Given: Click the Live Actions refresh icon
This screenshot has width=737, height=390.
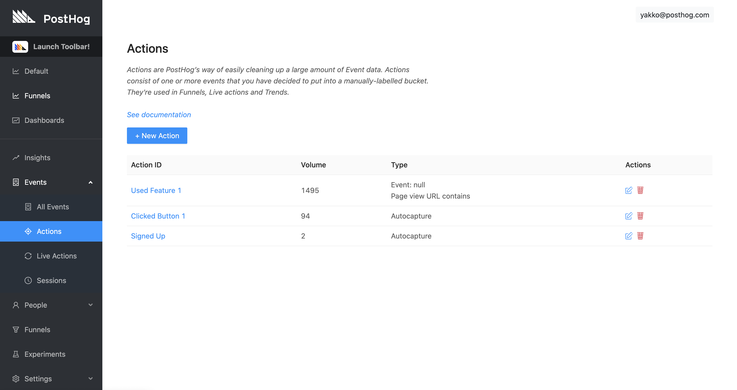Looking at the screenshot, I should pos(28,256).
